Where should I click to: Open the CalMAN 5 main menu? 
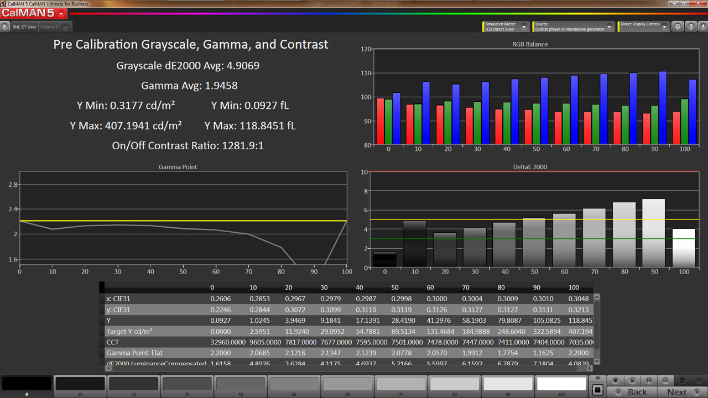coord(34,13)
